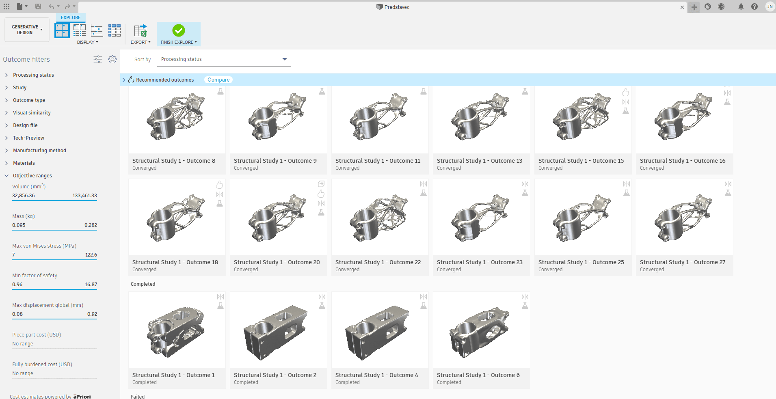Open the help question mark icon
This screenshot has width=776, height=399.
(x=754, y=6)
